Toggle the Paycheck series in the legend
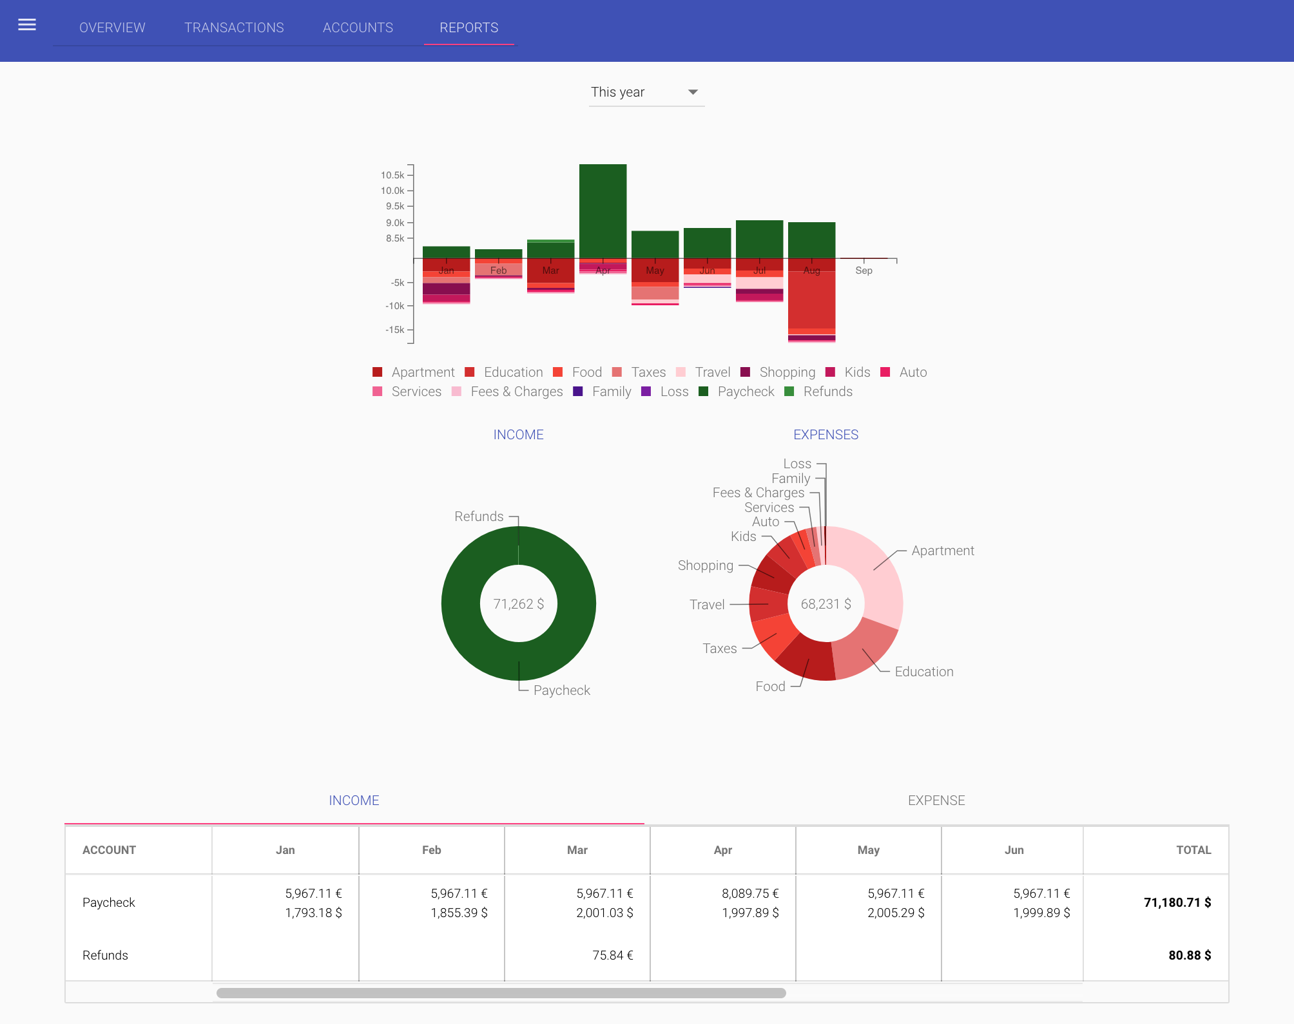 click(744, 391)
